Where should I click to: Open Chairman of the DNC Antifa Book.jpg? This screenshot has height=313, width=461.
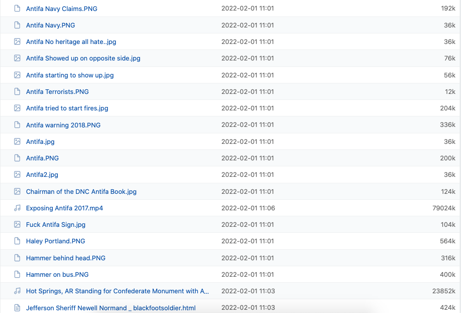(81, 192)
